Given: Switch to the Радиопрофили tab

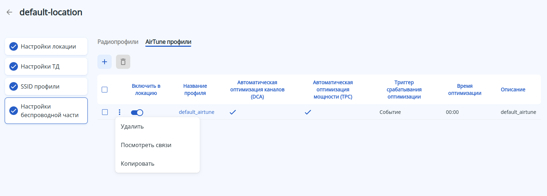Looking at the screenshot, I should 118,42.
